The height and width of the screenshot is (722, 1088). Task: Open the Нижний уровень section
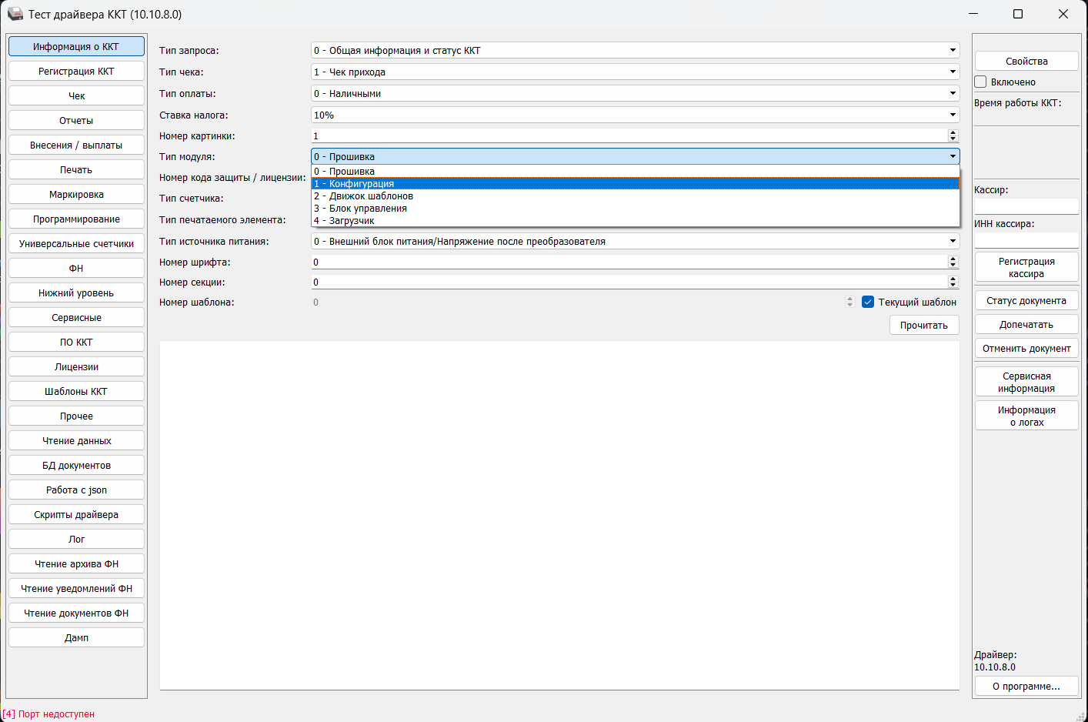coord(76,292)
